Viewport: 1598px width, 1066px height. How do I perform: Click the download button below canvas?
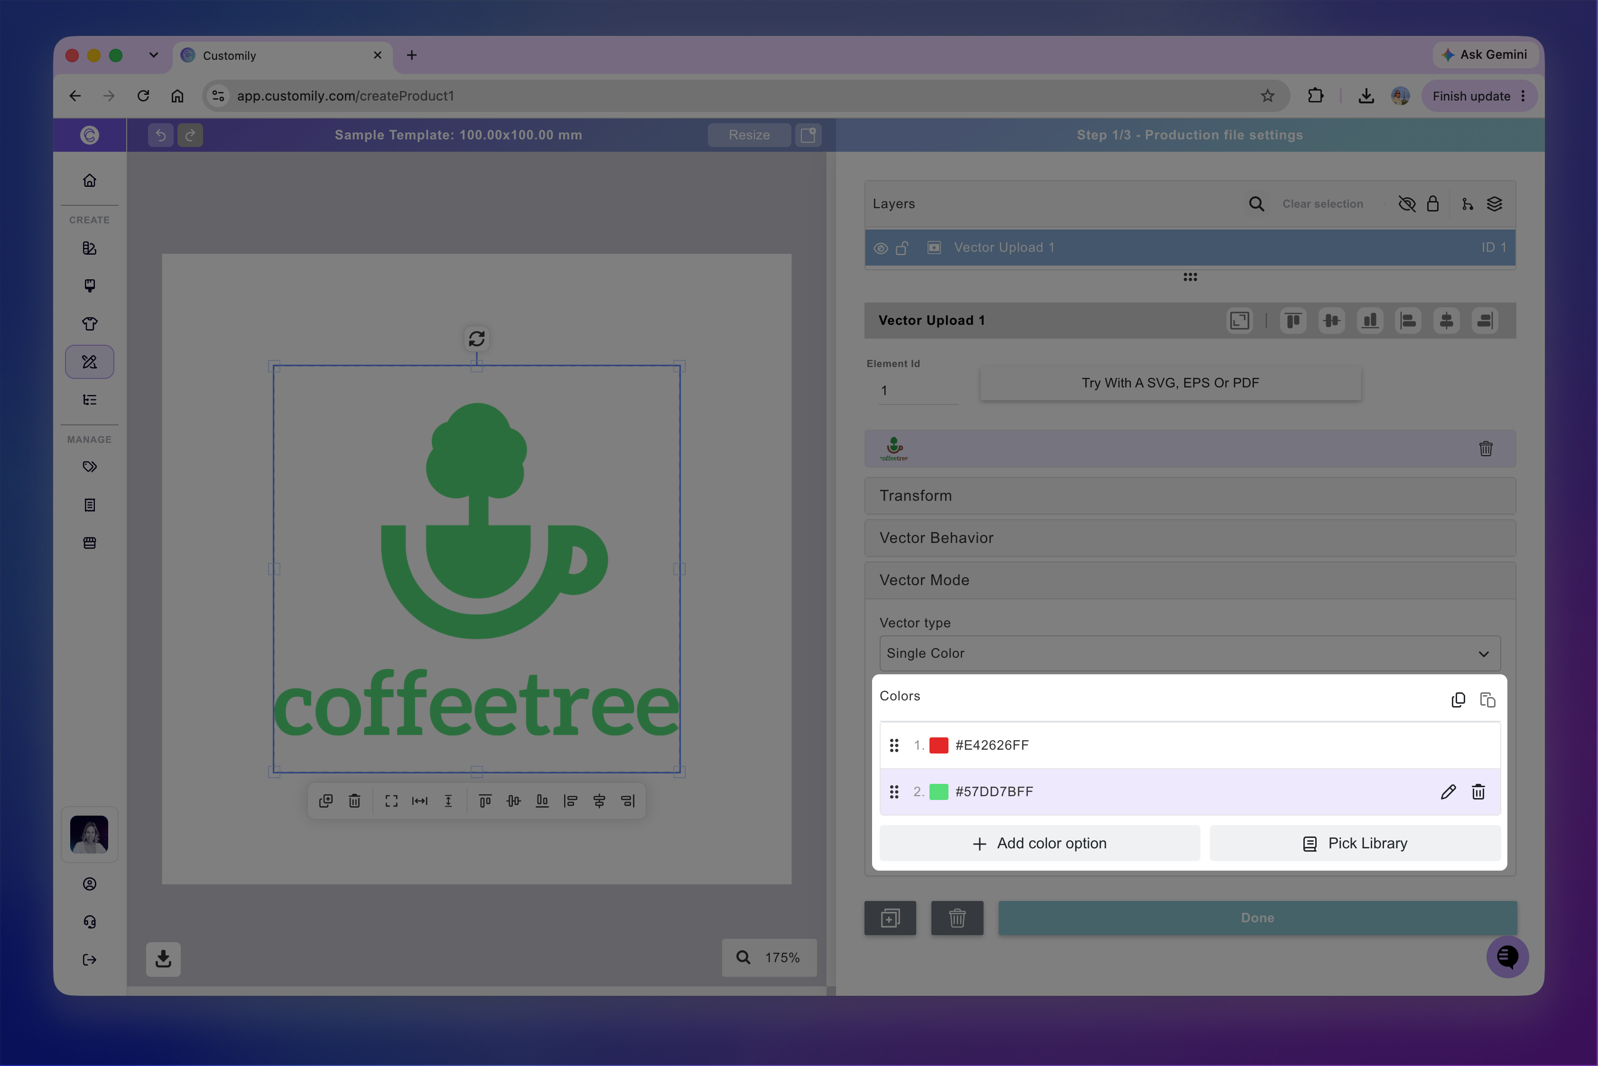163,959
